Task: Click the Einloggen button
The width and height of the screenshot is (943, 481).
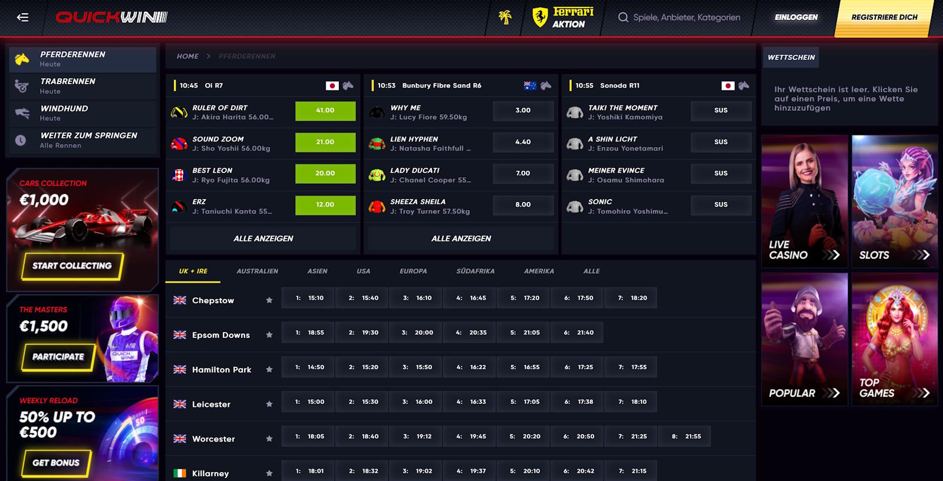Action: (796, 17)
